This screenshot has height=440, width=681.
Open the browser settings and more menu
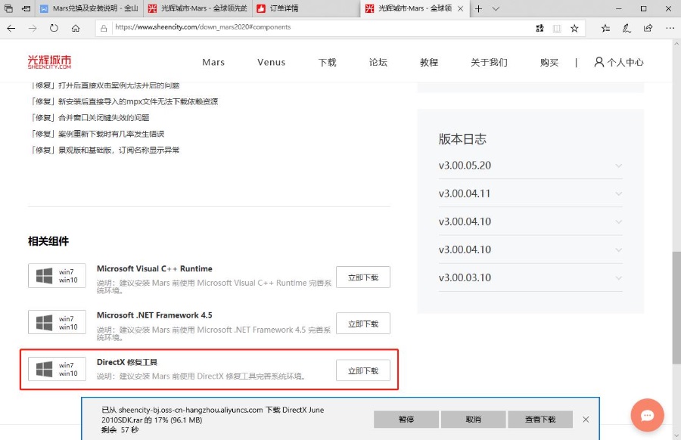[670, 28]
